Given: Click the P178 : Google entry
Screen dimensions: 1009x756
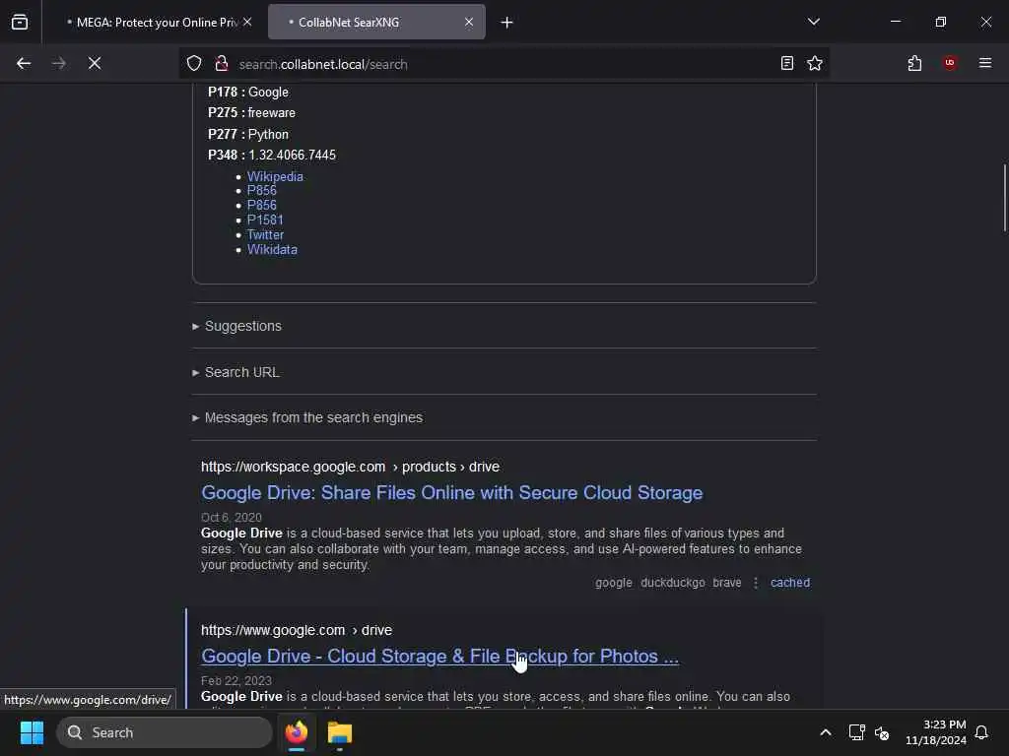Looking at the screenshot, I should 247,92.
